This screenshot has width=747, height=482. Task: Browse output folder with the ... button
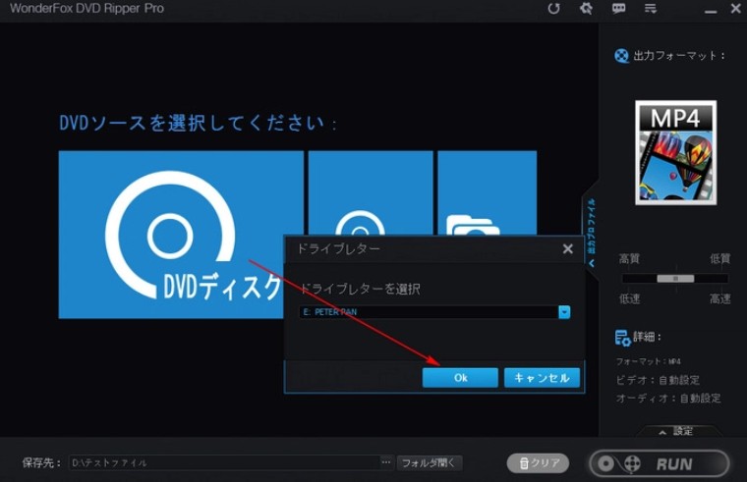[386, 462]
